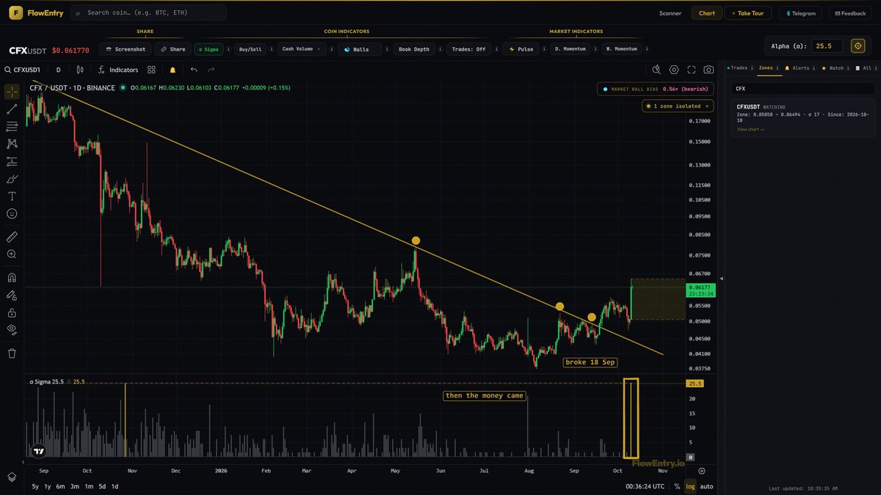Toggle auto scale on price axis
Image resolution: width=881 pixels, height=495 pixels.
[x=706, y=486]
